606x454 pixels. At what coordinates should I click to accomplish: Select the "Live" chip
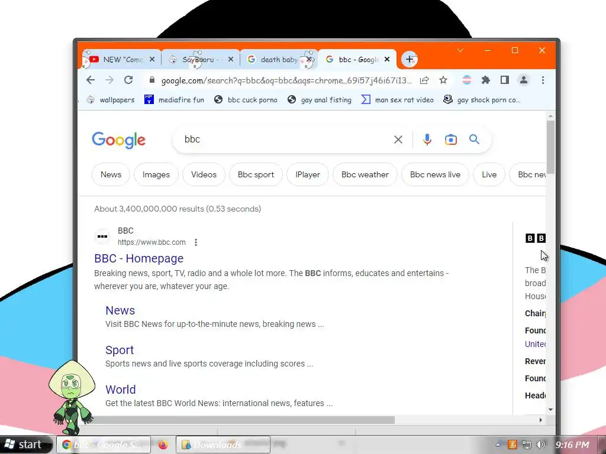489,174
